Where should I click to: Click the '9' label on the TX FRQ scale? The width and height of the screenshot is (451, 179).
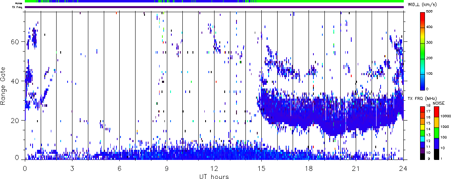(429, 159)
